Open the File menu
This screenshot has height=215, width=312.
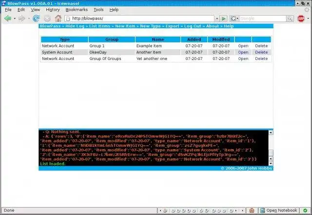click(8, 10)
